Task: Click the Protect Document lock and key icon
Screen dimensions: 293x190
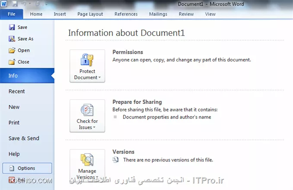Action: pos(87,60)
